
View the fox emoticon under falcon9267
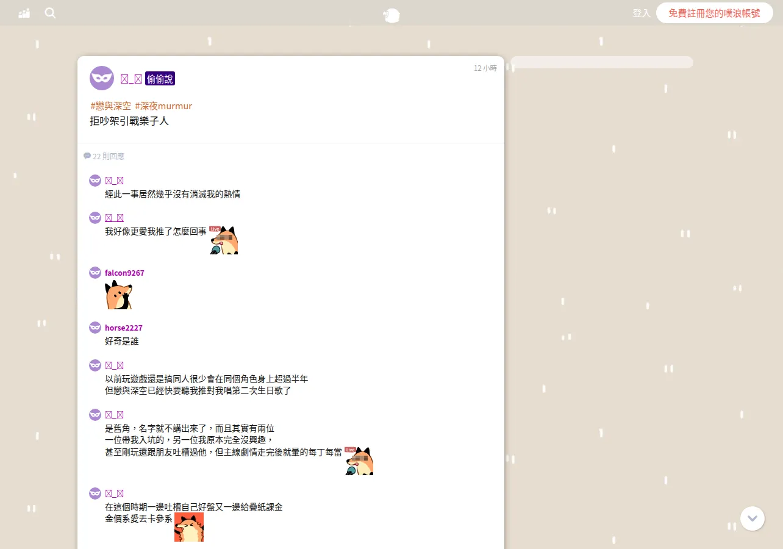[118, 295]
